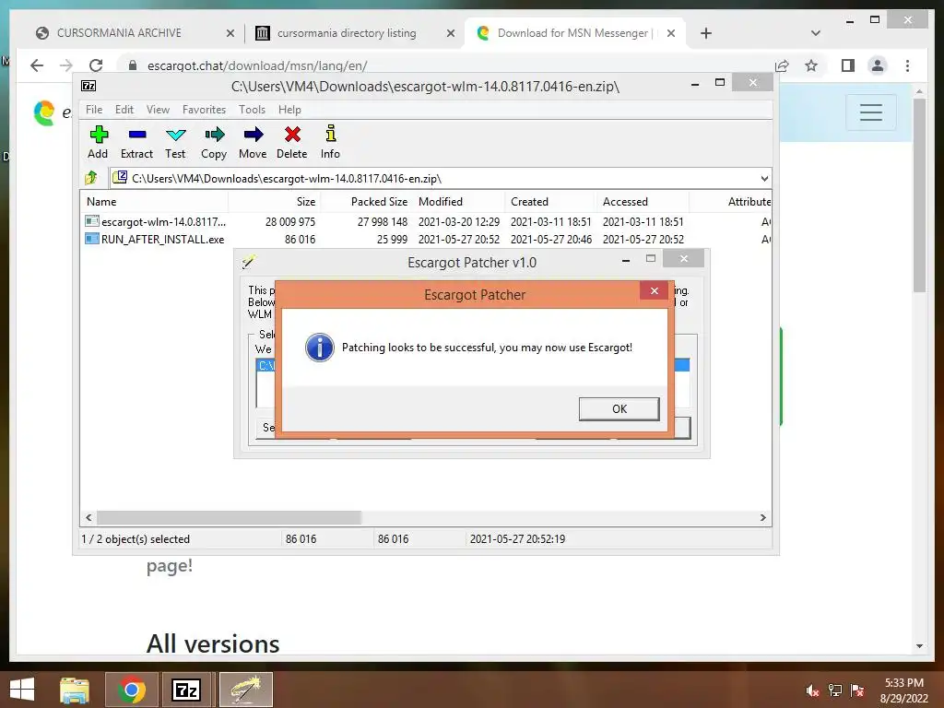Sort by Modified column header
The width and height of the screenshot is (944, 708).
pos(458,202)
